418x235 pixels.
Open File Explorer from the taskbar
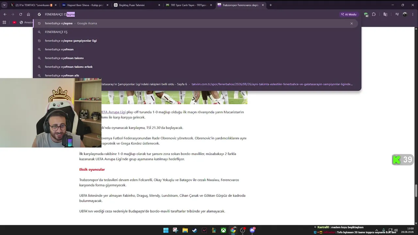point(185,230)
